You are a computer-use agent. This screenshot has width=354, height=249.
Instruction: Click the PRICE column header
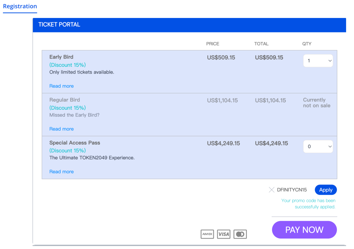213,44
